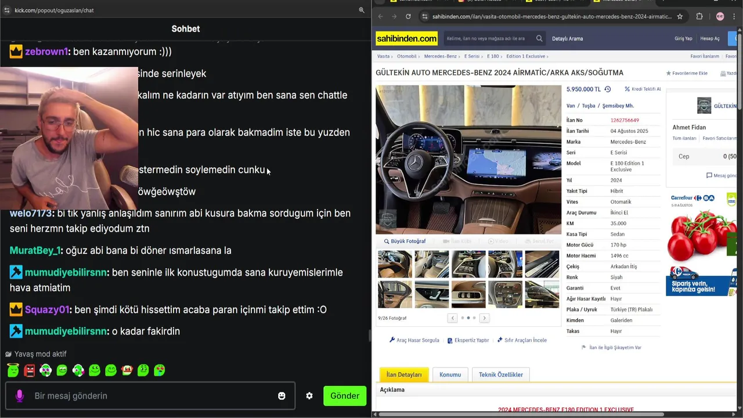743x418 pixels.
Task: Open the emoji picker in message box
Action: [282, 396]
